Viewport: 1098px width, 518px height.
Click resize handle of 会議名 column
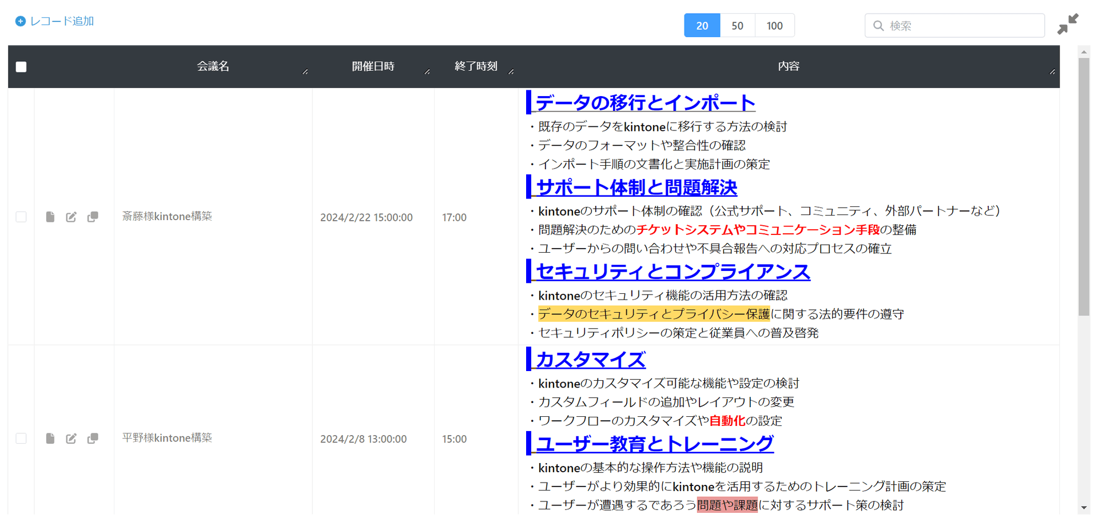click(305, 72)
